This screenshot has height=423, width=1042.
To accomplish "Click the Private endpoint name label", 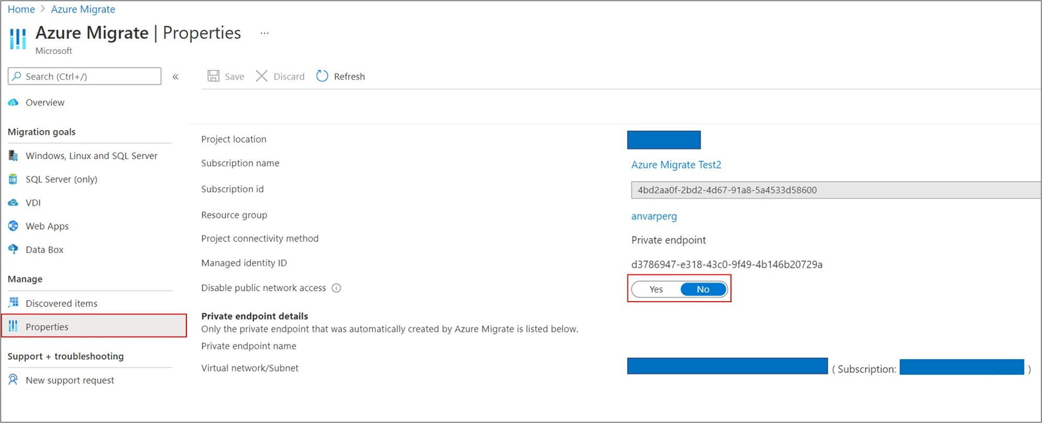I will click(x=249, y=346).
